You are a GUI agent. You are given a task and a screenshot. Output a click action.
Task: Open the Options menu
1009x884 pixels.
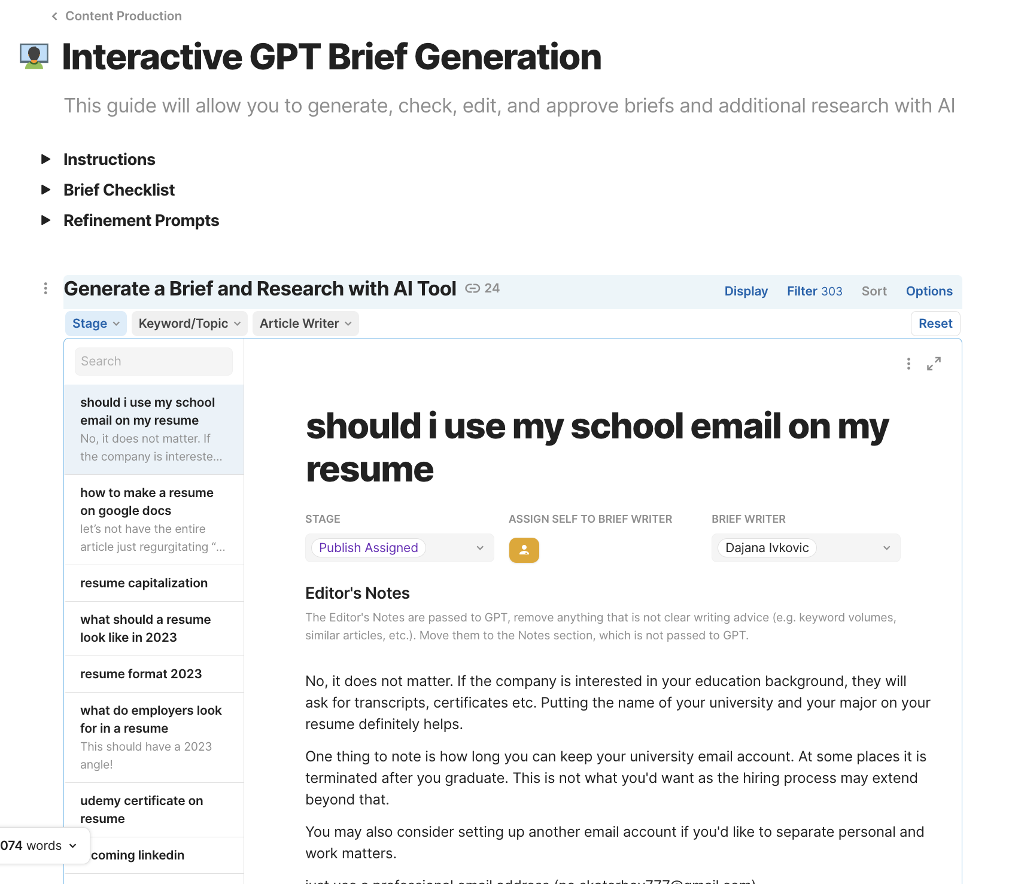click(x=929, y=291)
